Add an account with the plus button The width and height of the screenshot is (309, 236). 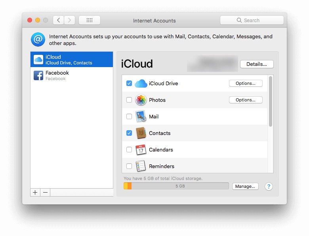pyautogui.click(x=35, y=193)
